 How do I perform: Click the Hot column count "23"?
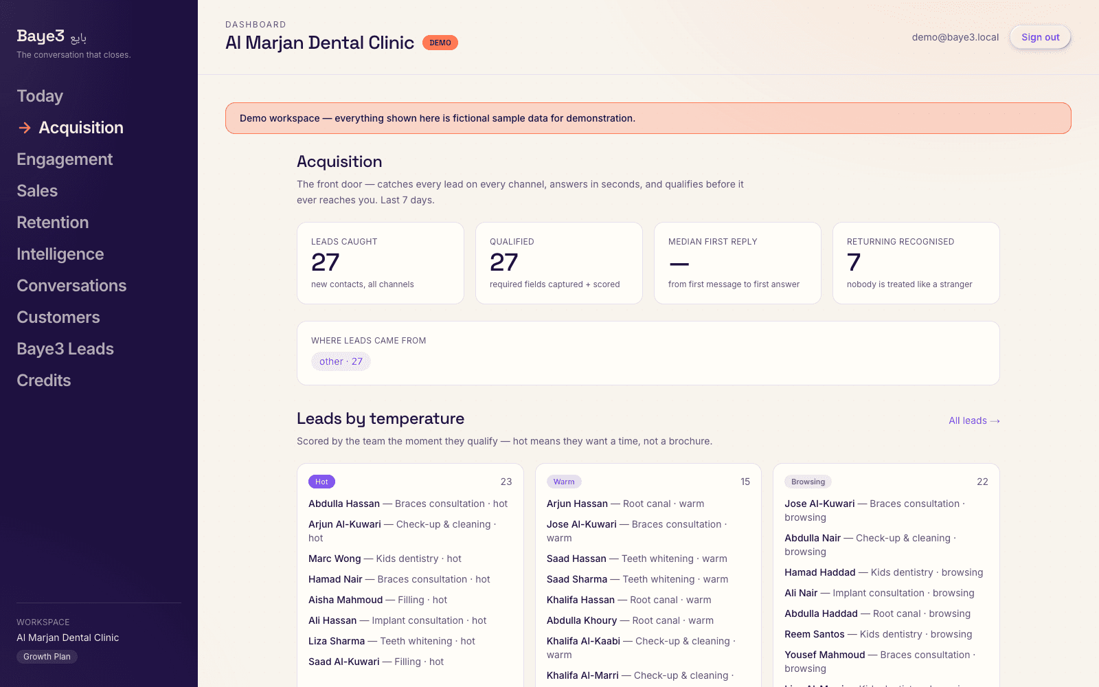[x=506, y=482]
